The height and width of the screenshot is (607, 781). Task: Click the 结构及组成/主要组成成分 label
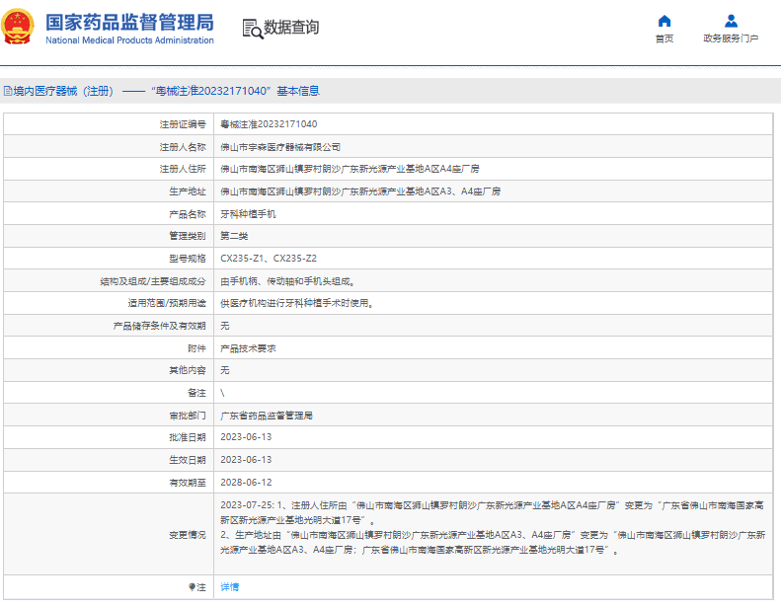pos(153,281)
